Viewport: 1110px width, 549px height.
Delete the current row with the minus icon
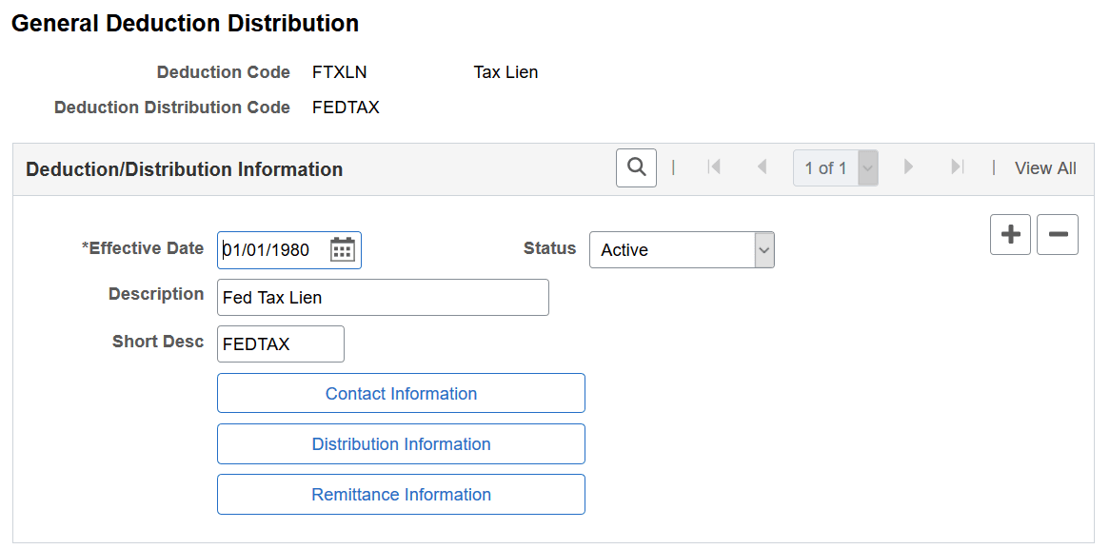pyautogui.click(x=1057, y=234)
